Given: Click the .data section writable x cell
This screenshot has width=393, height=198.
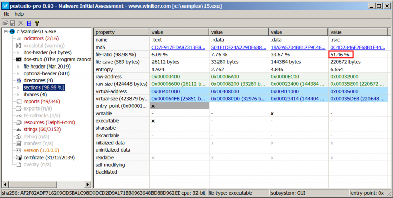Looking at the screenshot, I should [272, 114].
